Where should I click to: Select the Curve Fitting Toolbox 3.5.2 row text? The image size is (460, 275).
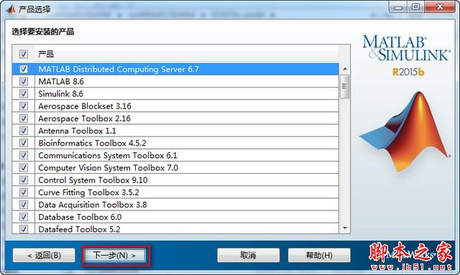pyautogui.click(x=88, y=192)
